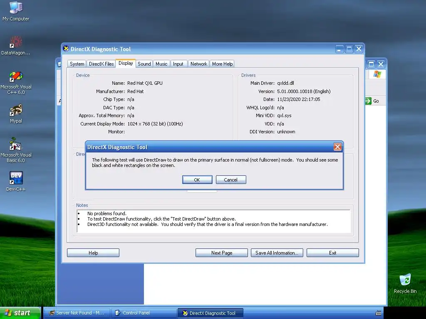Select DirectX Diagnostic Tool taskbar button
This screenshot has height=319, width=426.
210,313
